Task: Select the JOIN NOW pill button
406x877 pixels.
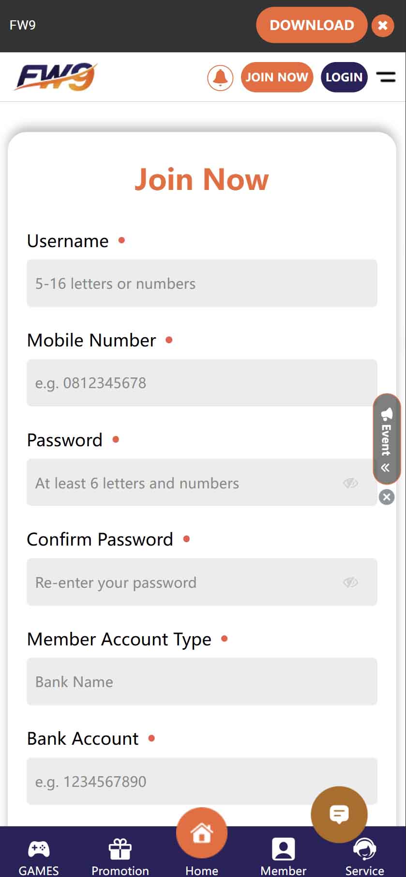Action: coord(277,77)
